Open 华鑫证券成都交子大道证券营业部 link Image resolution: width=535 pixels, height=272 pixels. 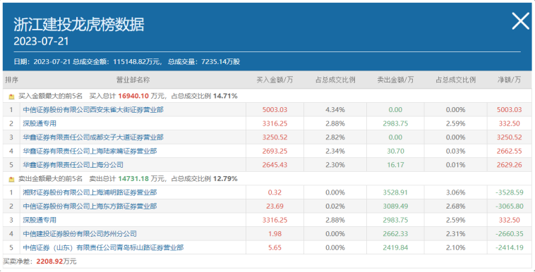[x=93, y=137]
